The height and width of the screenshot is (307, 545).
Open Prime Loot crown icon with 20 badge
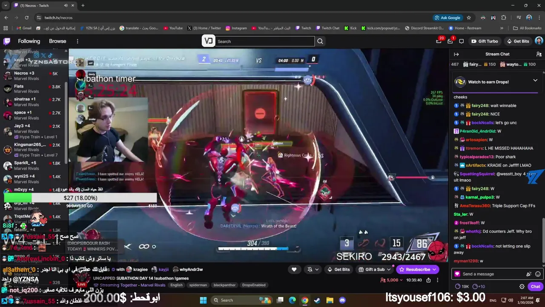pyautogui.click(x=439, y=41)
